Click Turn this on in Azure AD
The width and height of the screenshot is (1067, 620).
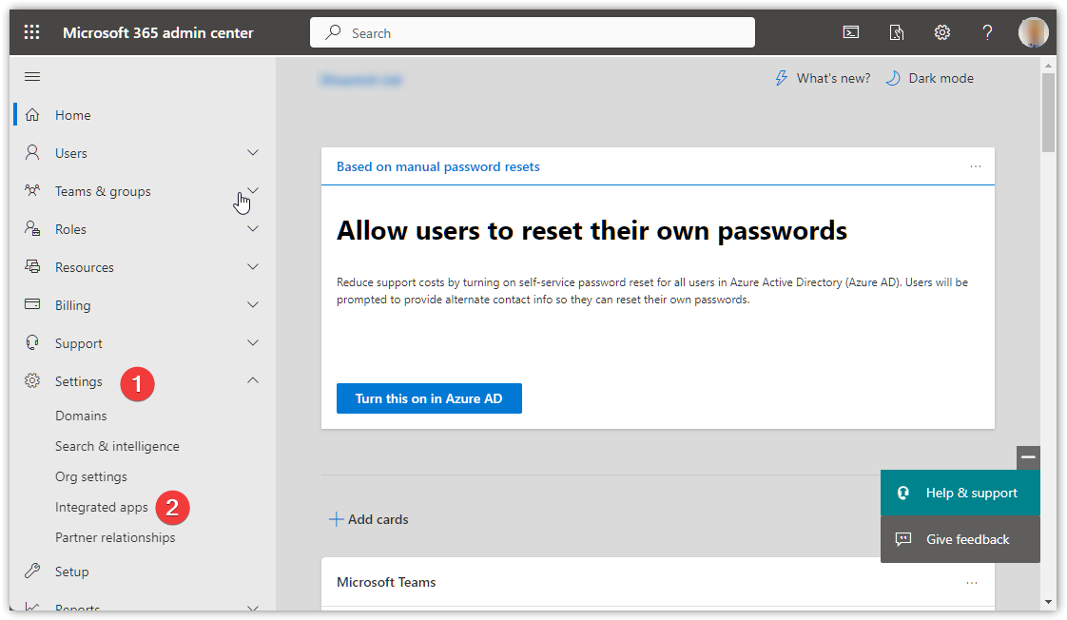[429, 398]
